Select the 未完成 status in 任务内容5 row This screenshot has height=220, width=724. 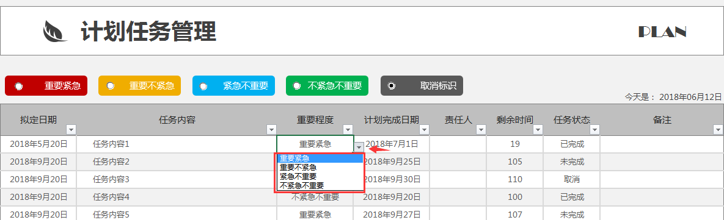point(572,214)
